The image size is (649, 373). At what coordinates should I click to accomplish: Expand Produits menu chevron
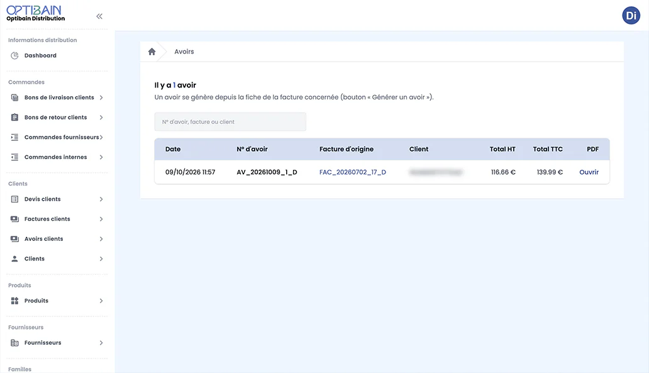[x=101, y=301]
